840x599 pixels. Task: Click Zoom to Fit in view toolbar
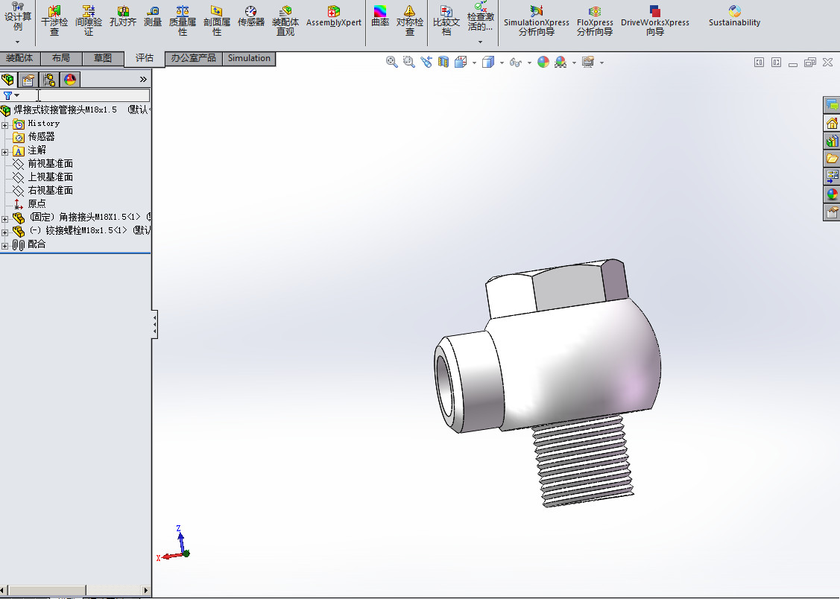pos(391,62)
